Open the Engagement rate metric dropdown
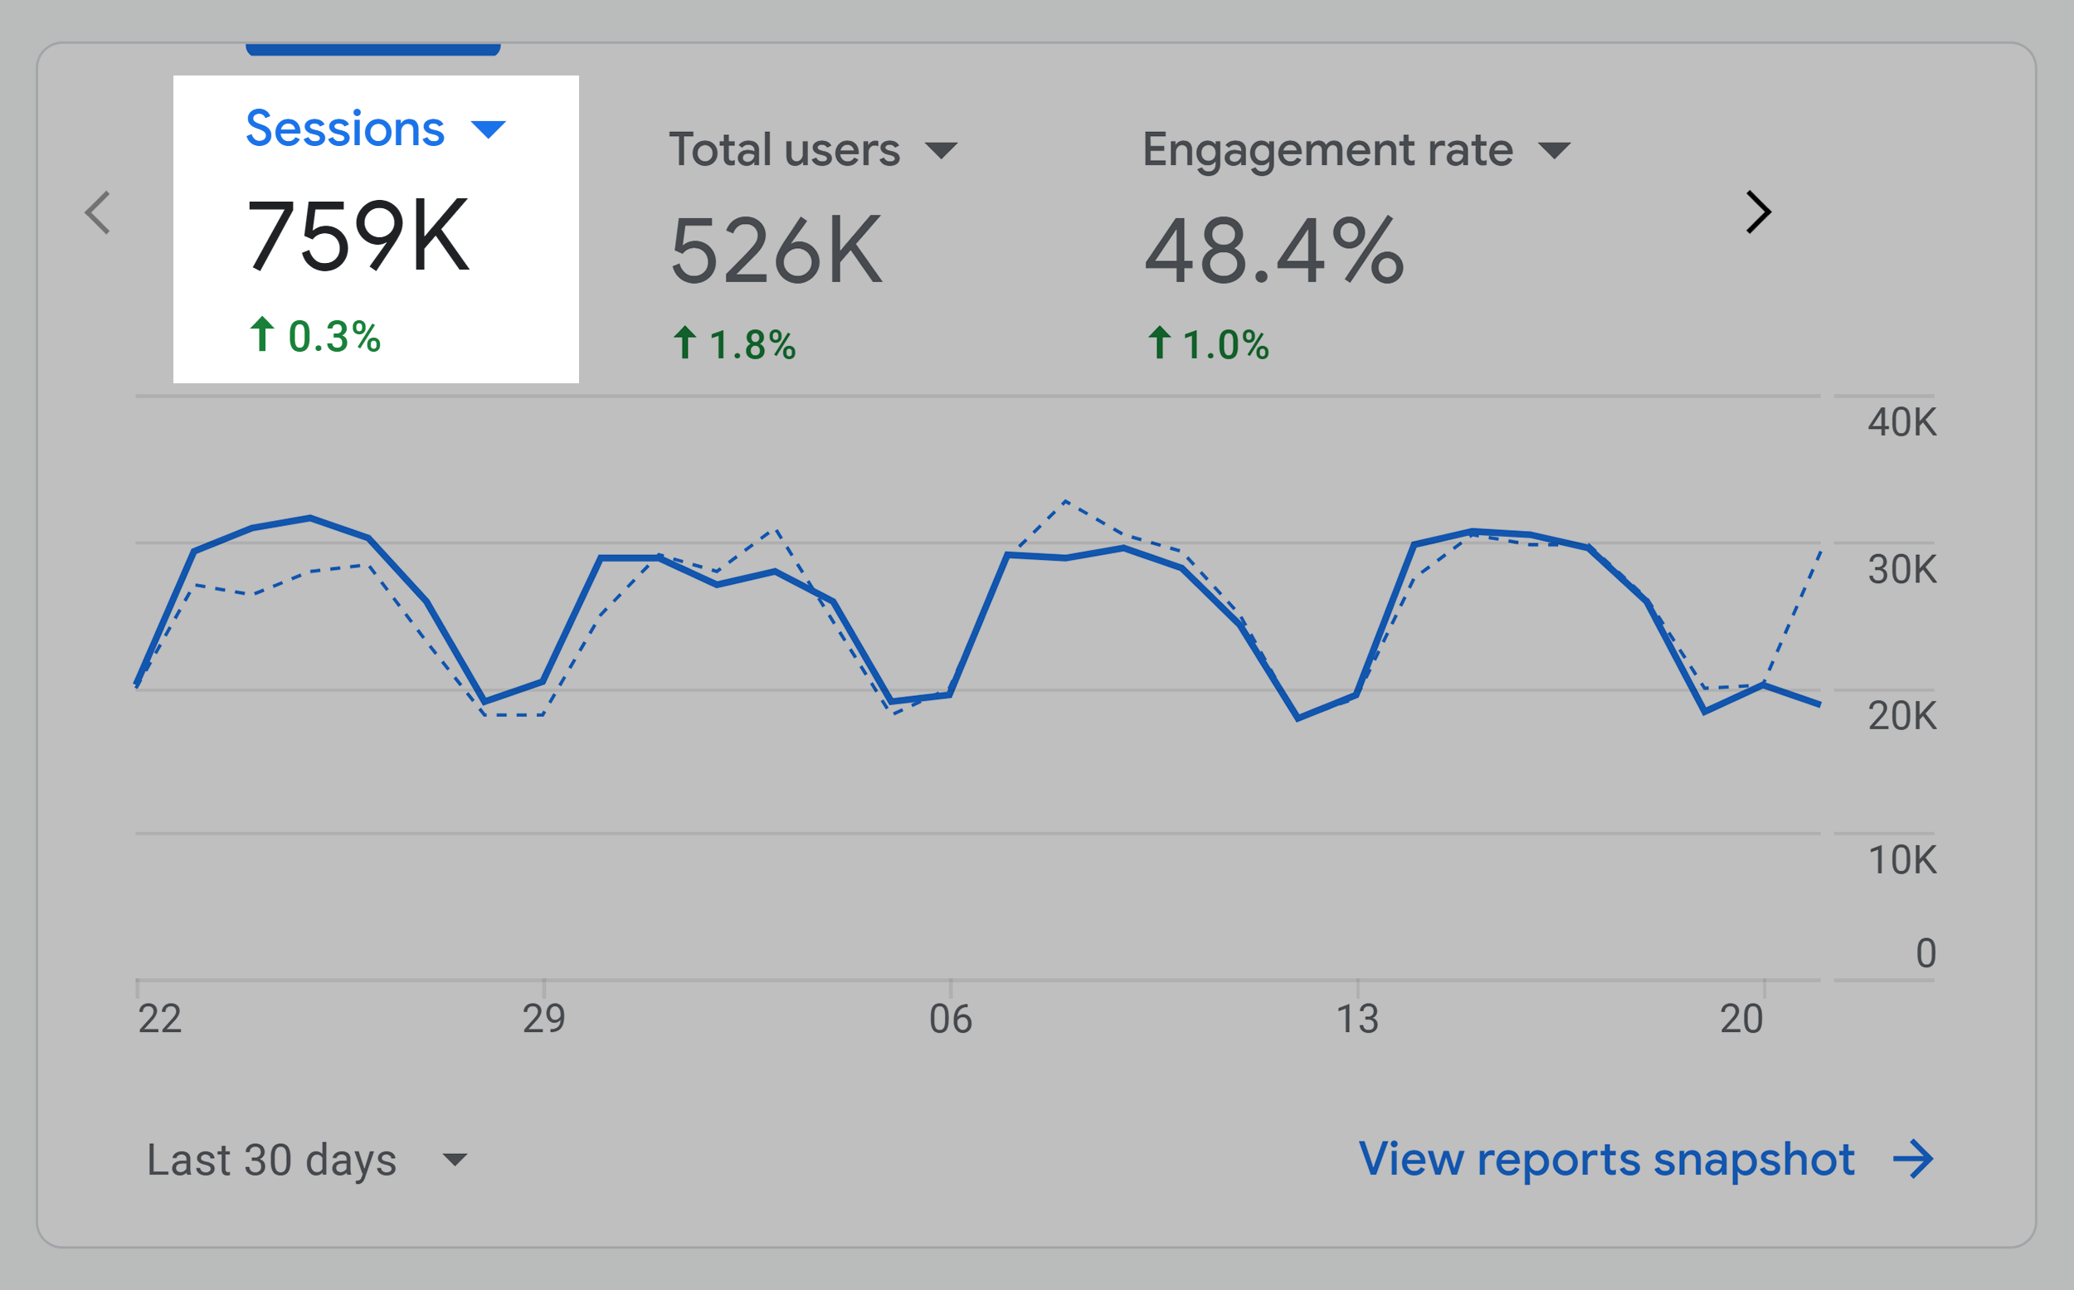2074x1290 pixels. pyautogui.click(x=1555, y=150)
